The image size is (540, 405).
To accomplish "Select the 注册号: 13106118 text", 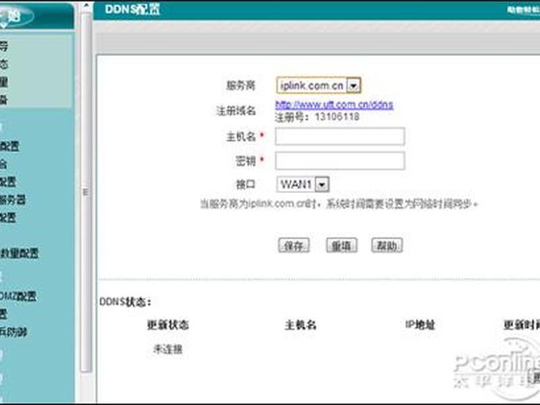I will point(317,117).
